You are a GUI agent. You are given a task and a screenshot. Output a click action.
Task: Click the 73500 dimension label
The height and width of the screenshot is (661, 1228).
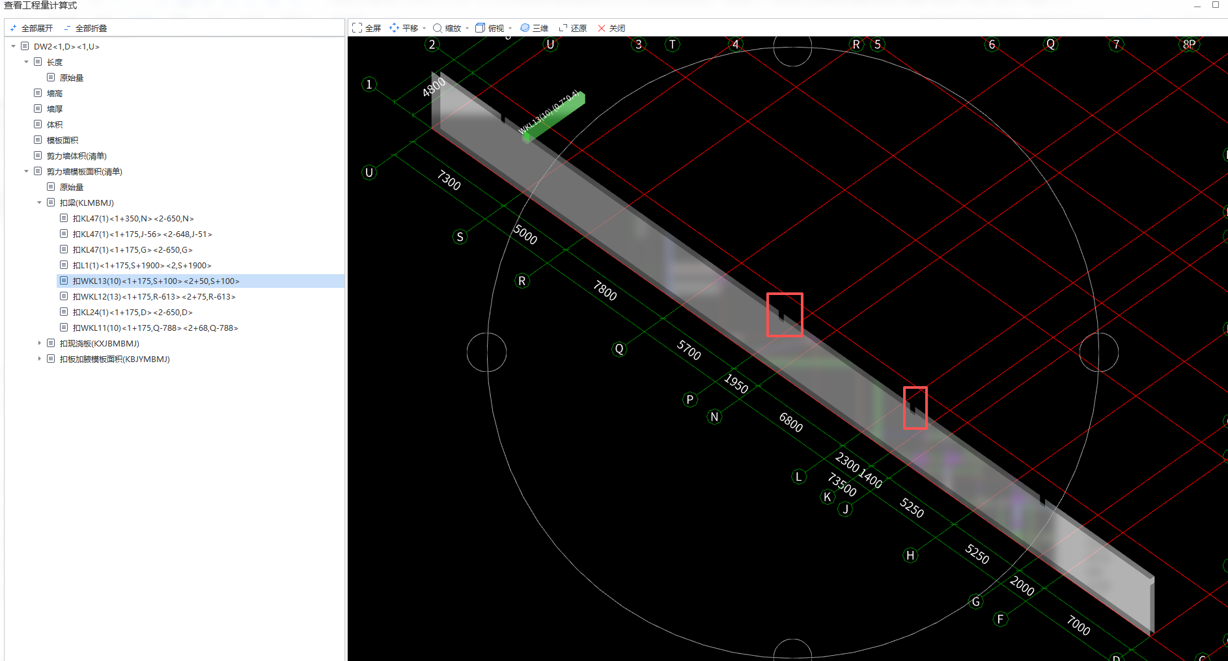tap(842, 485)
